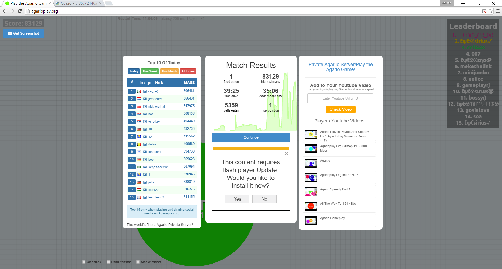Click the Mexico flag icon in rank 1 row
The width and height of the screenshot is (502, 269).
pos(139,91)
